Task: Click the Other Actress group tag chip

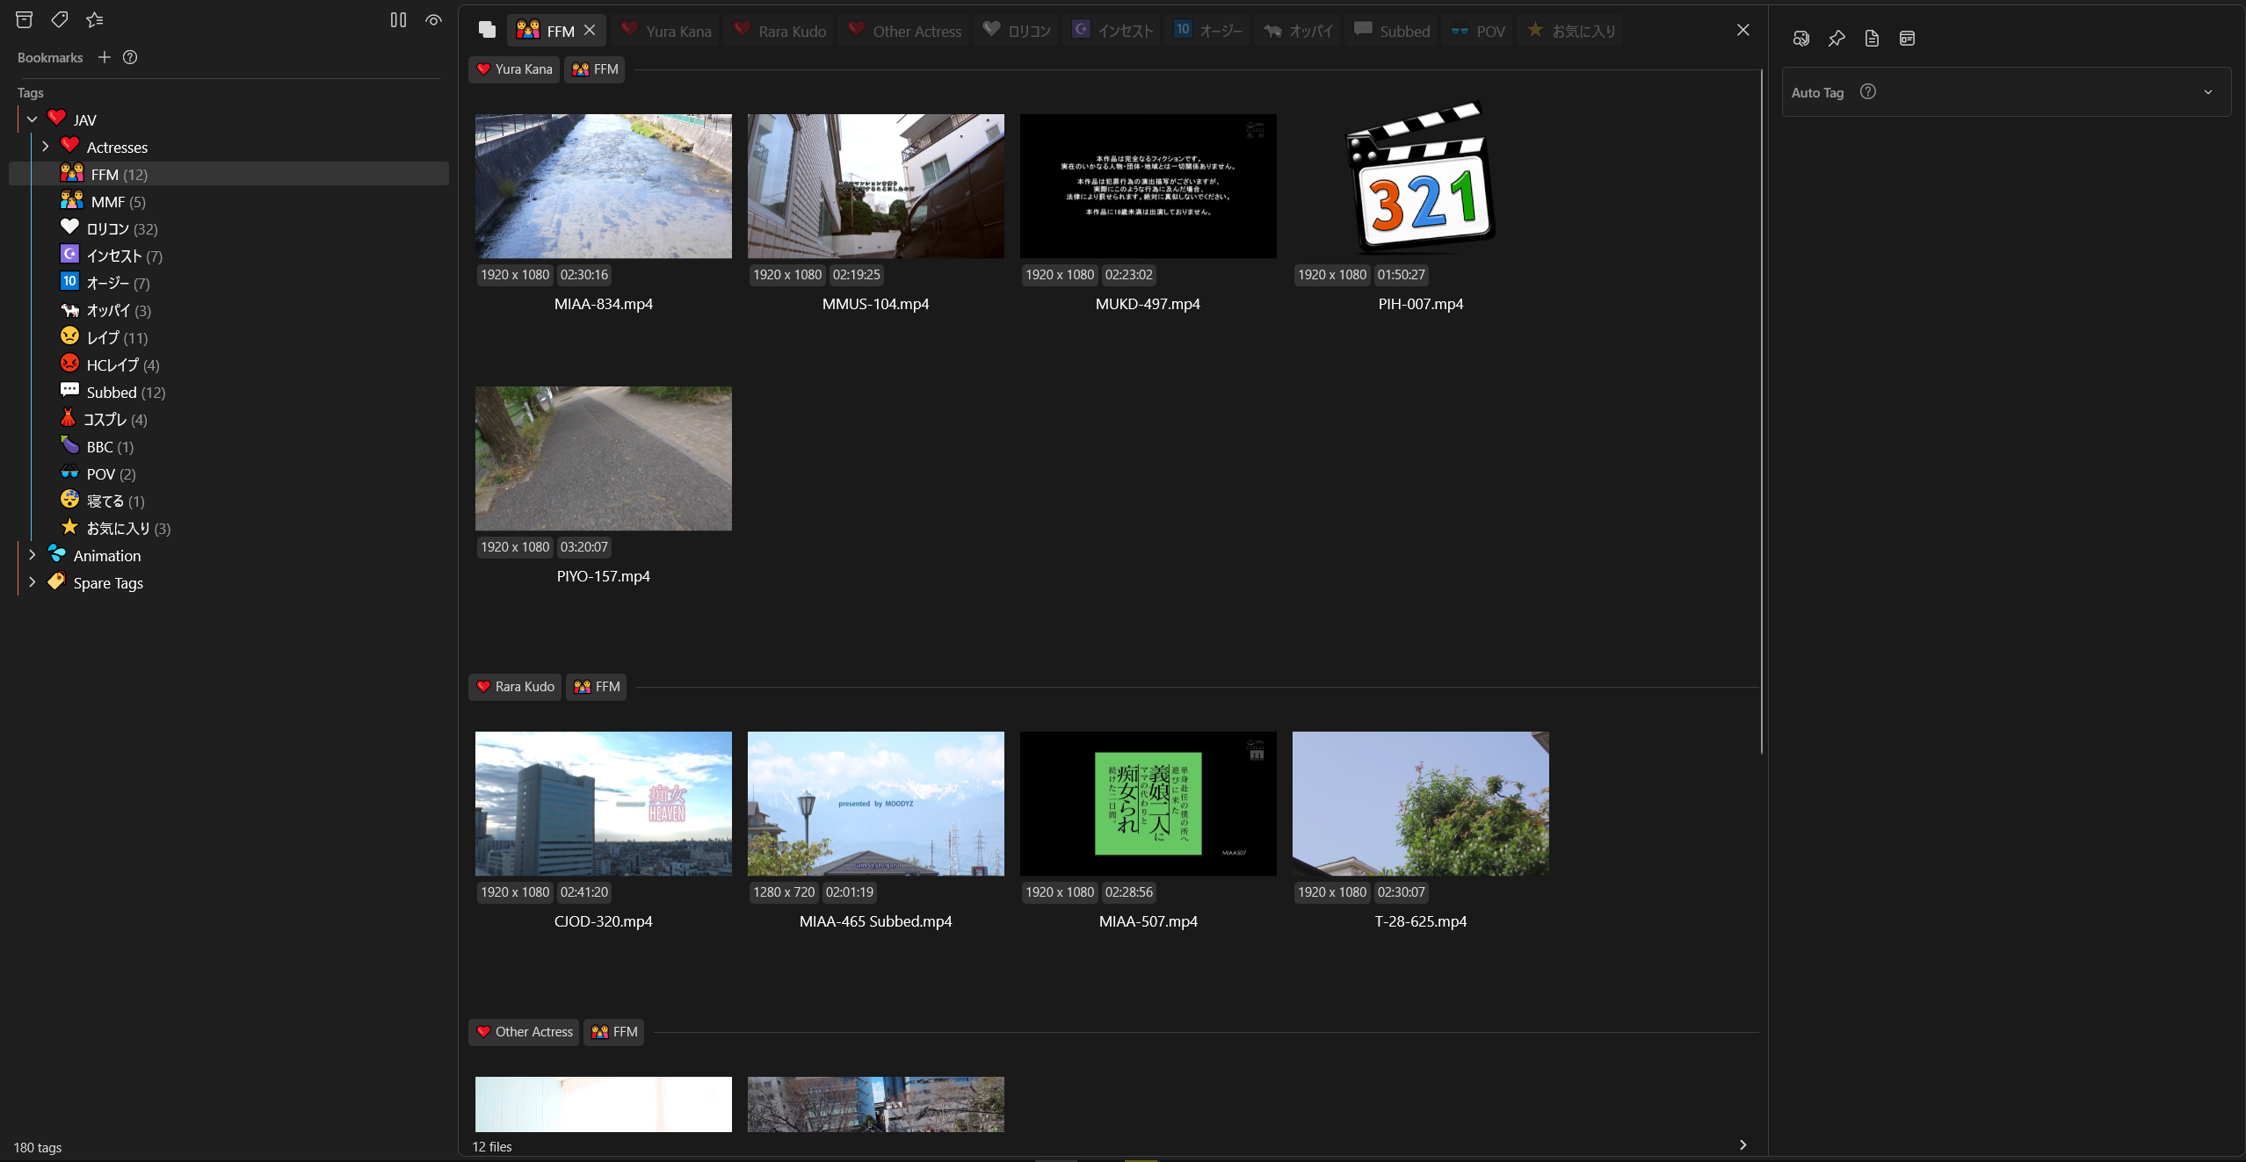Action: (525, 1032)
